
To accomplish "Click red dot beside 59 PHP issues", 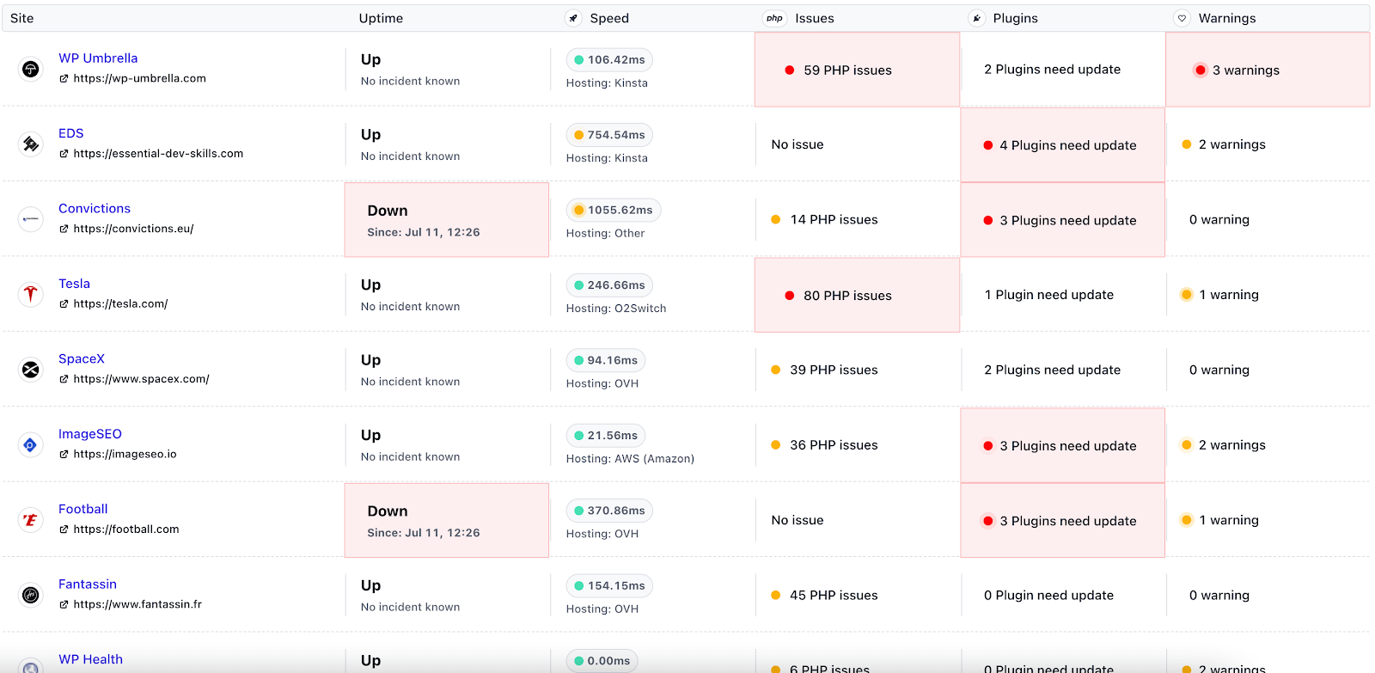I will click(789, 70).
